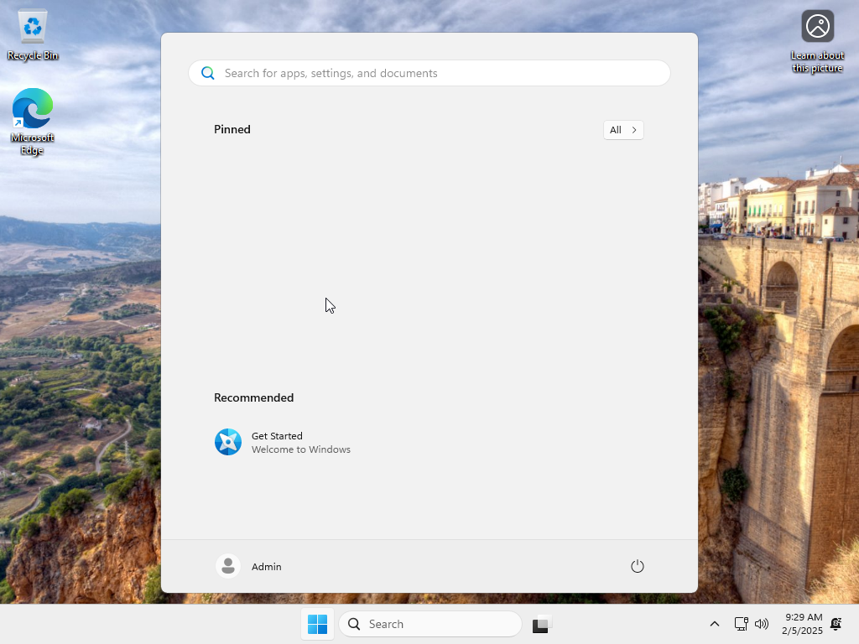Open the volume speaker tray icon
The image size is (859, 644).
point(762,624)
